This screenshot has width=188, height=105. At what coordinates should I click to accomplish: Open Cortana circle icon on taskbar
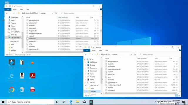tap(57, 102)
